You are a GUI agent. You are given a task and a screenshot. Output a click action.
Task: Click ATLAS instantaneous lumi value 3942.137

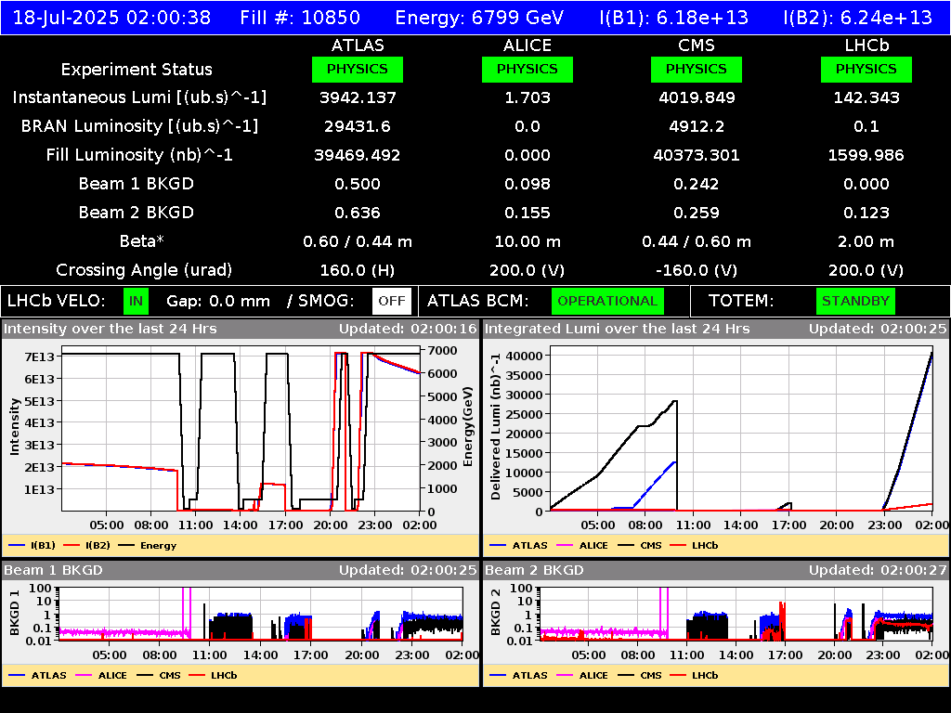(358, 97)
